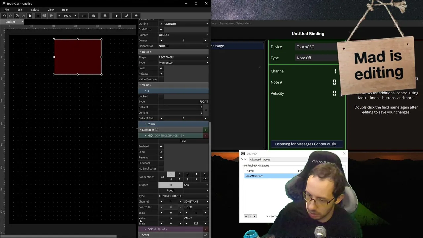Add a port with loopMIDI plus button
Image resolution: width=423 pixels, height=238 pixels.
[246, 216]
